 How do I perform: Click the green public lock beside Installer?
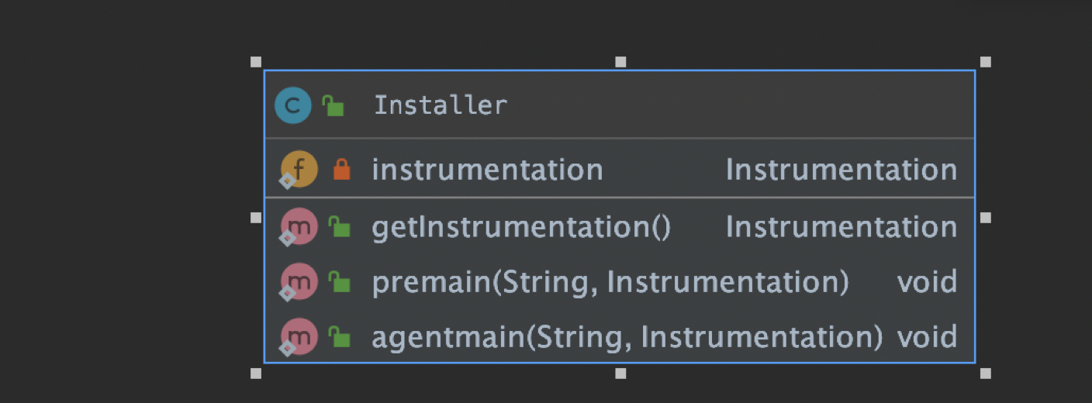[x=333, y=105]
